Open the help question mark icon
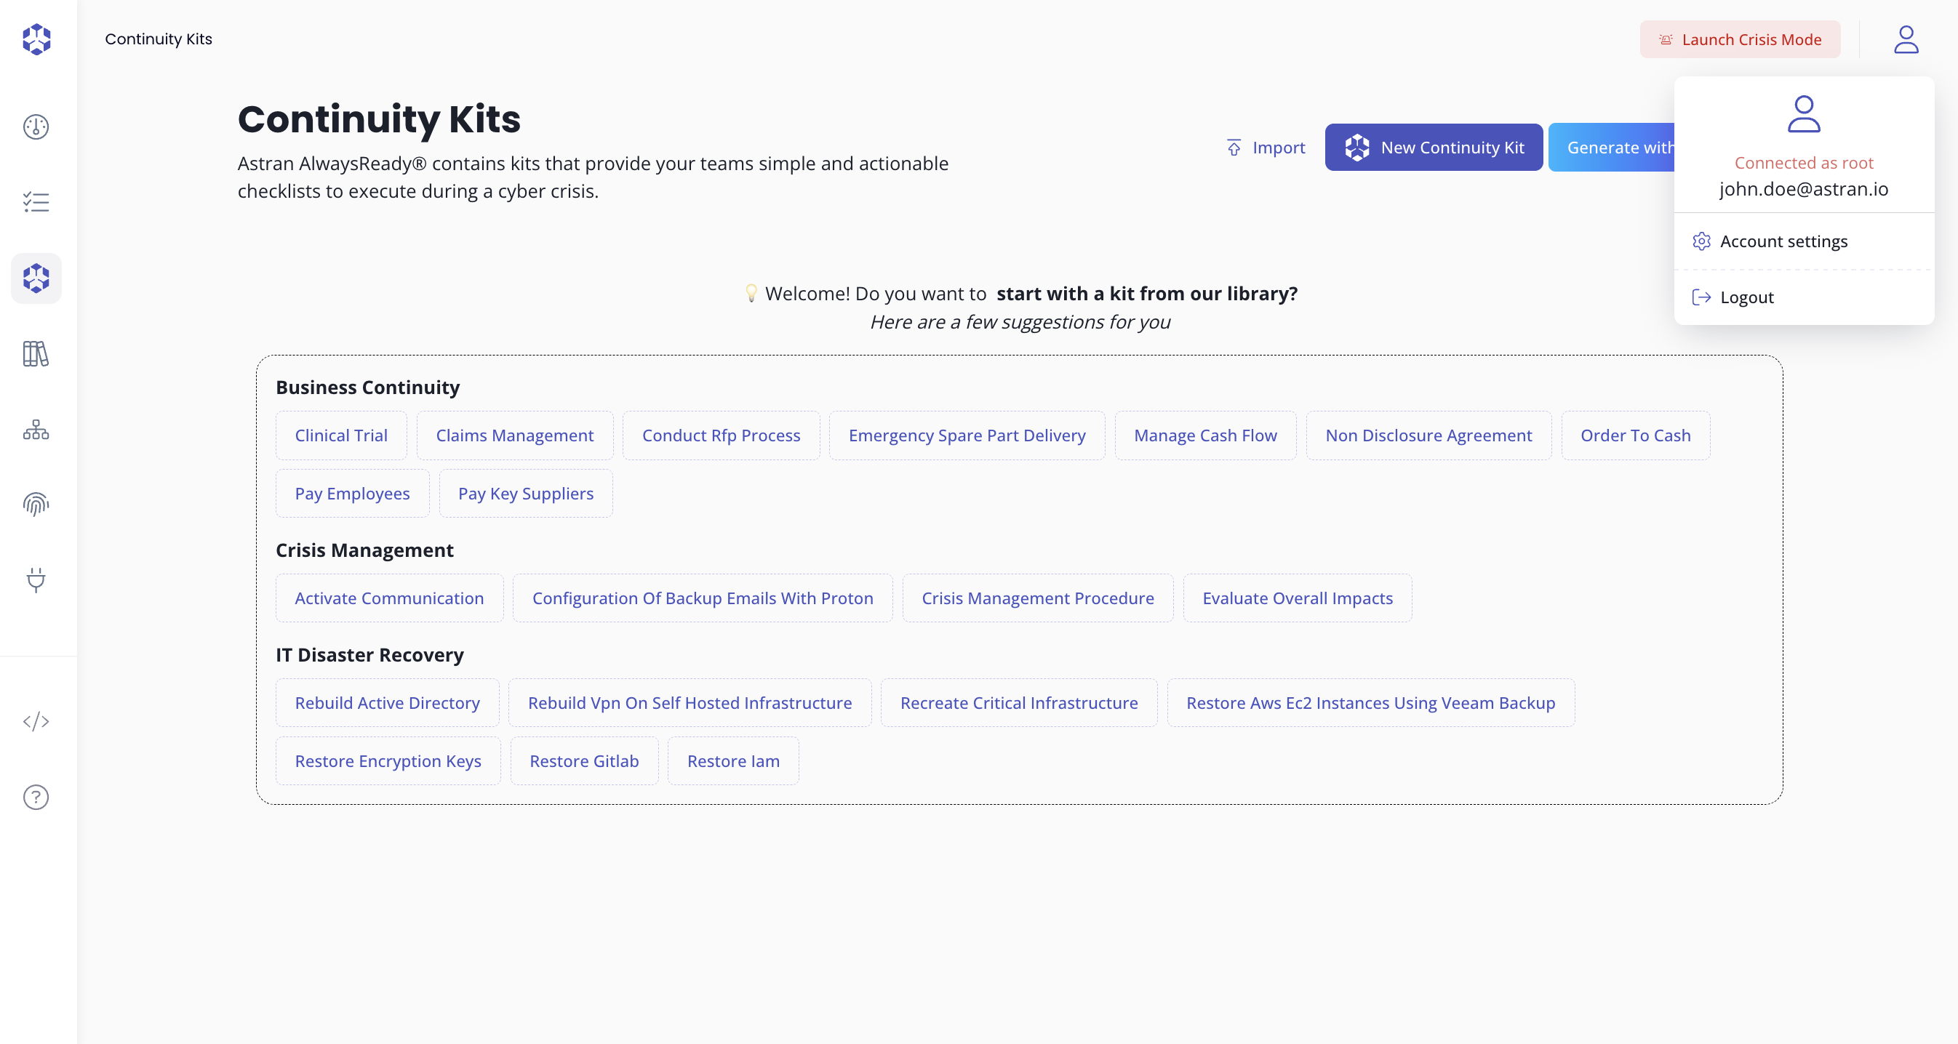Image resolution: width=1958 pixels, height=1044 pixels. tap(36, 797)
